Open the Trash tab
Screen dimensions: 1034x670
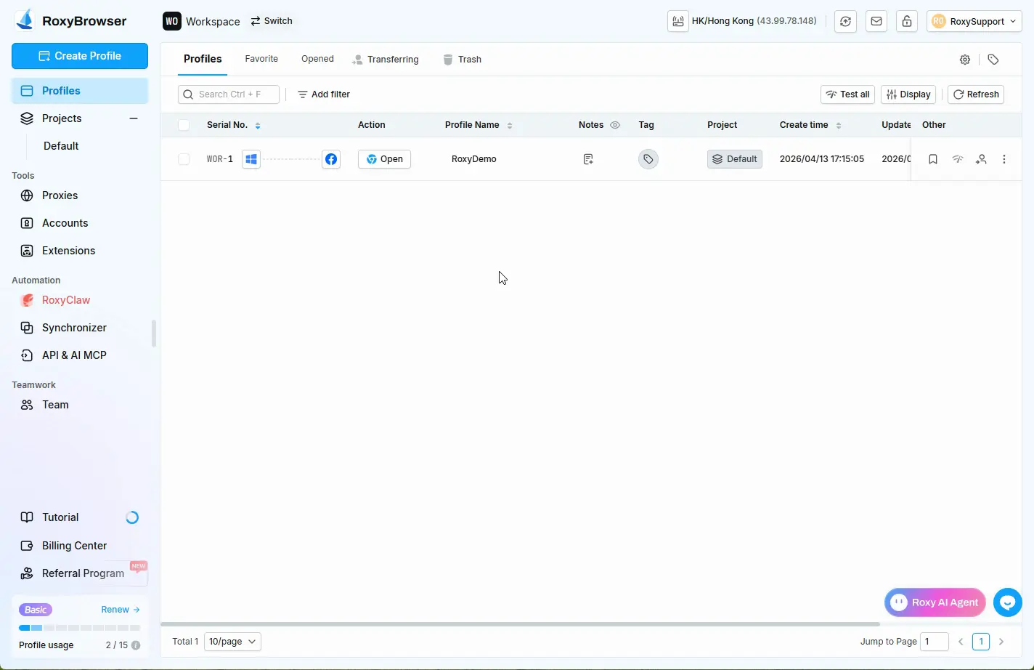click(x=463, y=60)
